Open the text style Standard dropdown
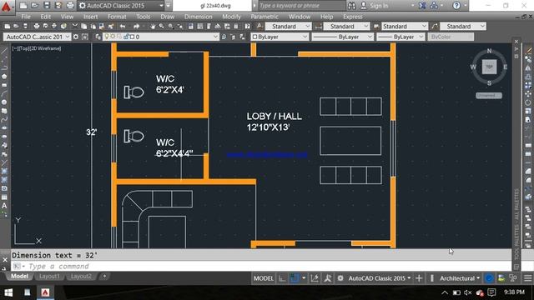This screenshot has height=300, width=534. pyautogui.click(x=288, y=26)
